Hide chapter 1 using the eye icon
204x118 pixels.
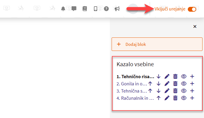tap(184, 76)
